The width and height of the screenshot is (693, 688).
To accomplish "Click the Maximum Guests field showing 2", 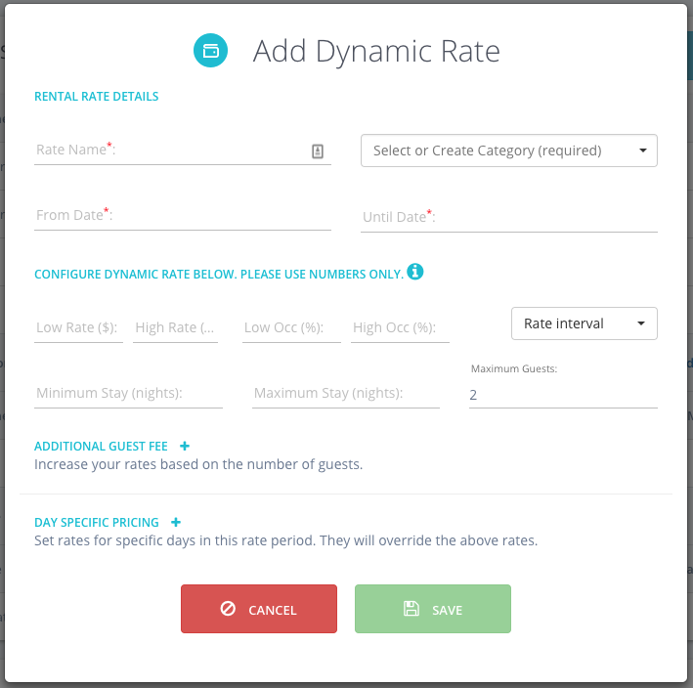I will pyautogui.click(x=563, y=395).
